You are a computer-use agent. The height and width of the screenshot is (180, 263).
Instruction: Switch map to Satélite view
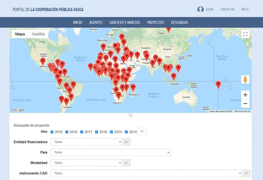[x=39, y=34]
